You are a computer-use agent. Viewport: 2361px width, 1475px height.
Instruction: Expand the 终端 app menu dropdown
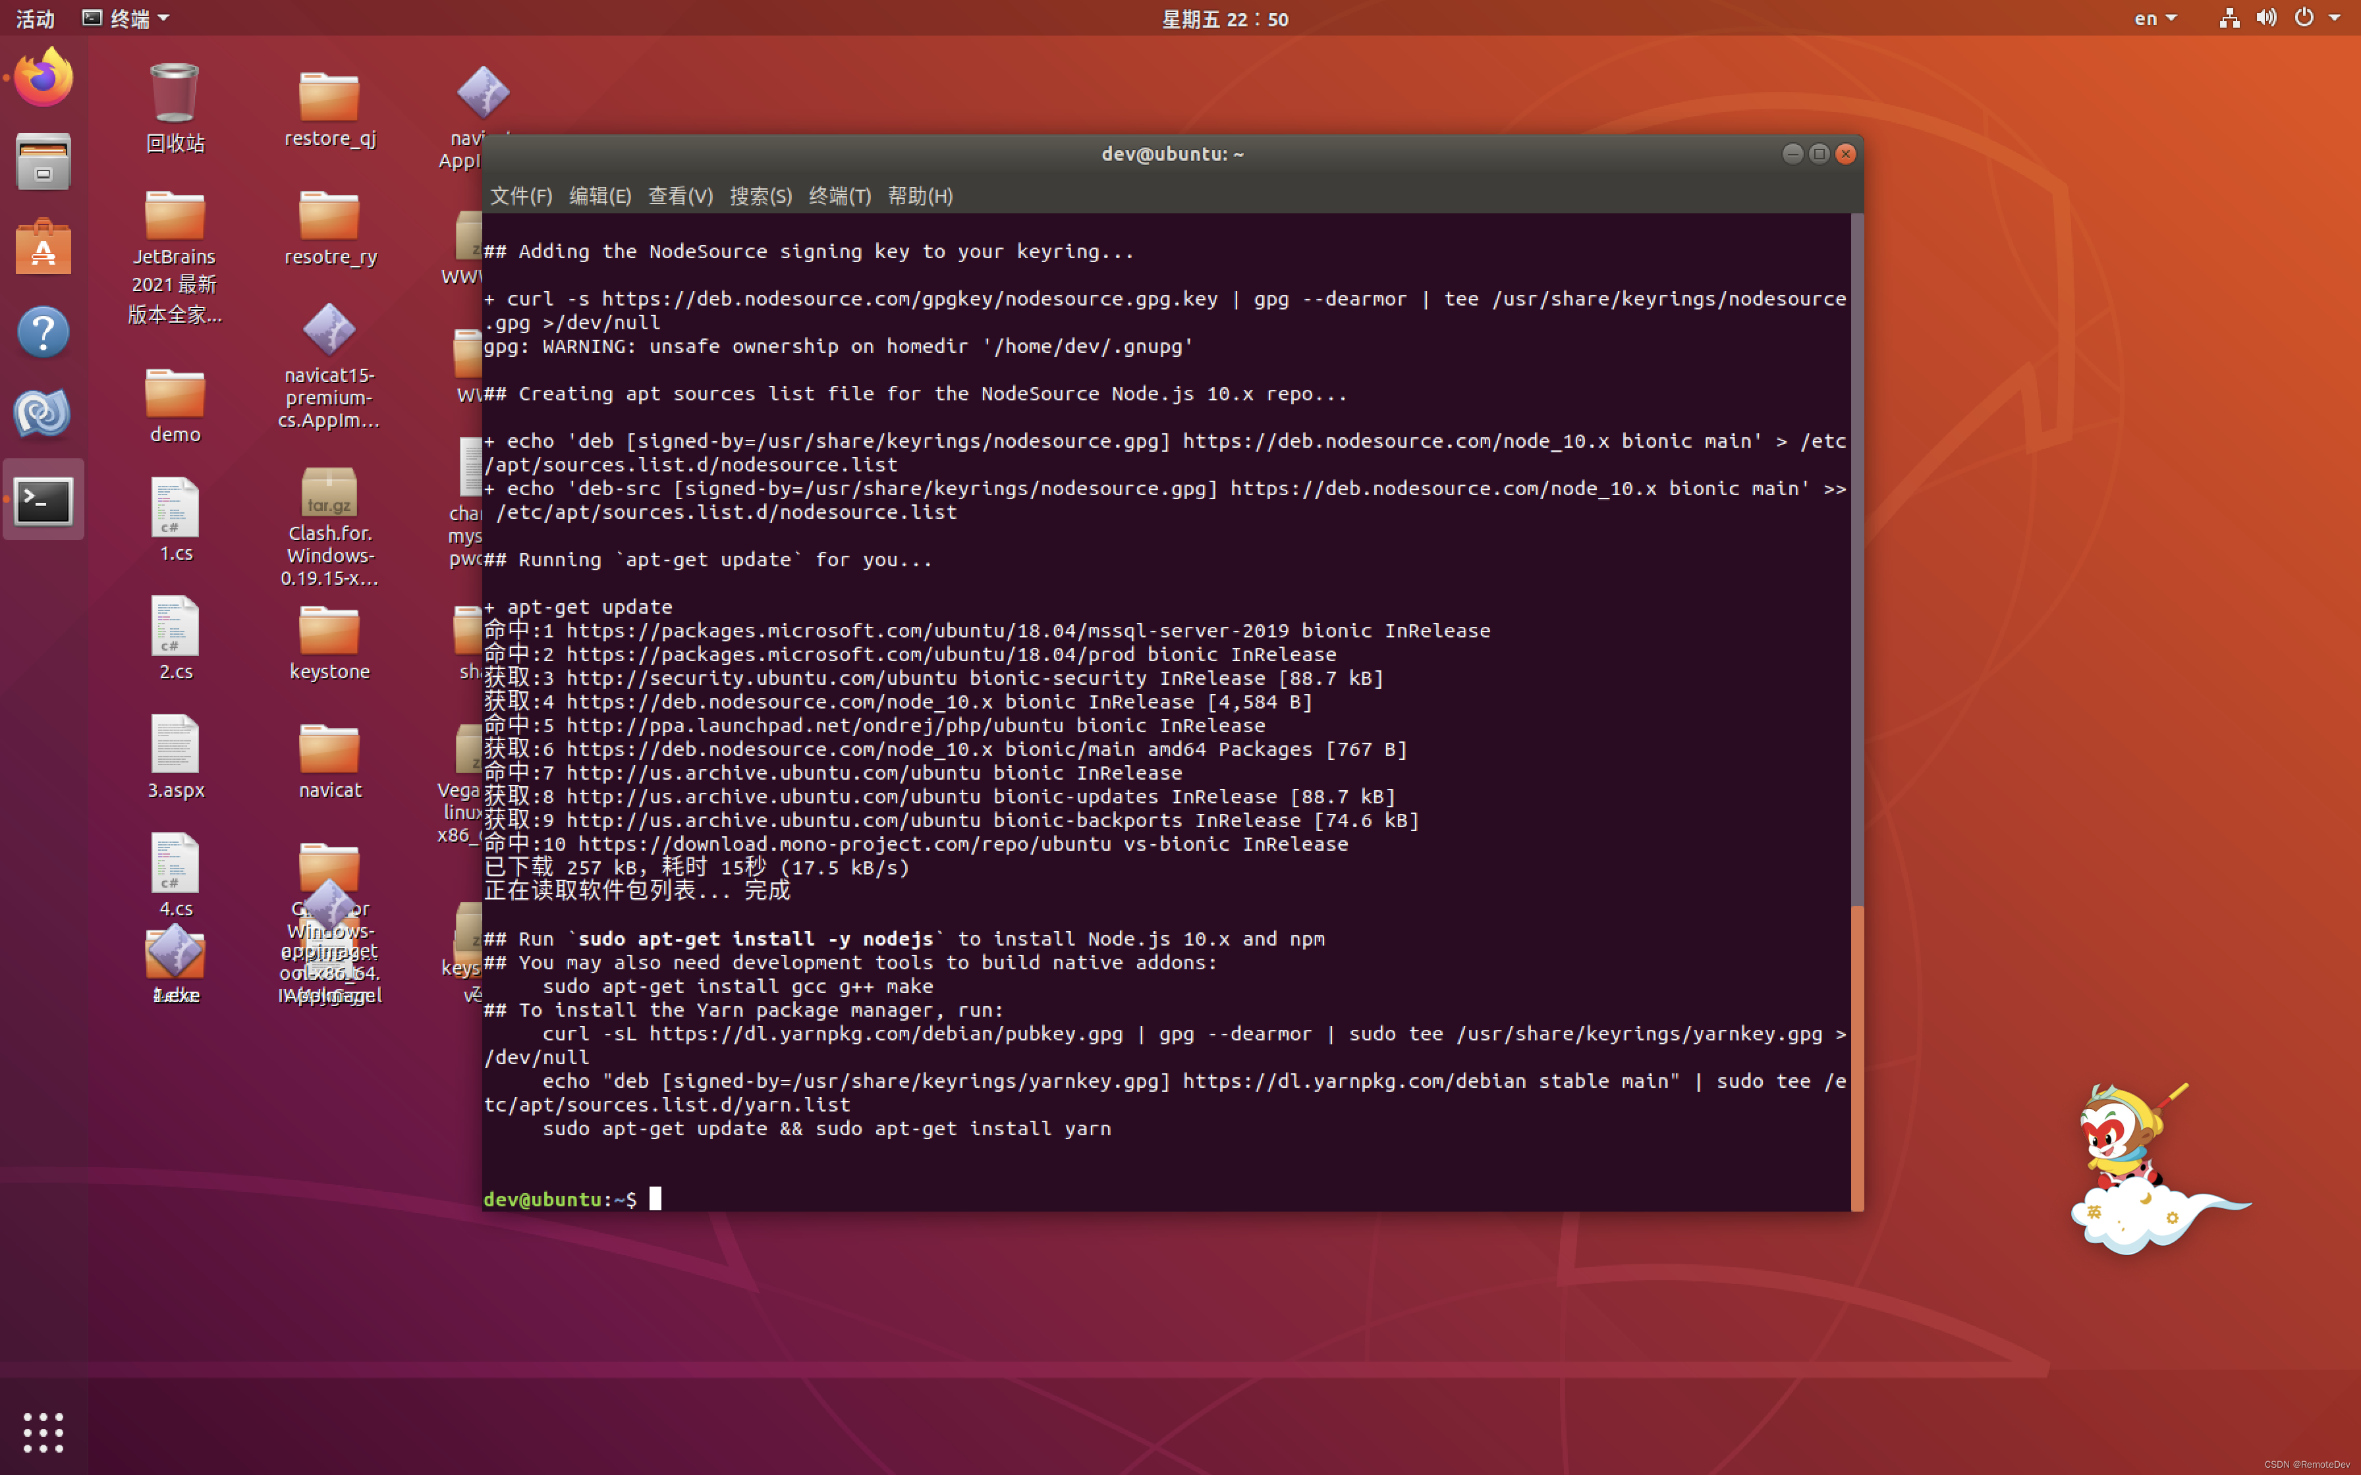tap(125, 18)
